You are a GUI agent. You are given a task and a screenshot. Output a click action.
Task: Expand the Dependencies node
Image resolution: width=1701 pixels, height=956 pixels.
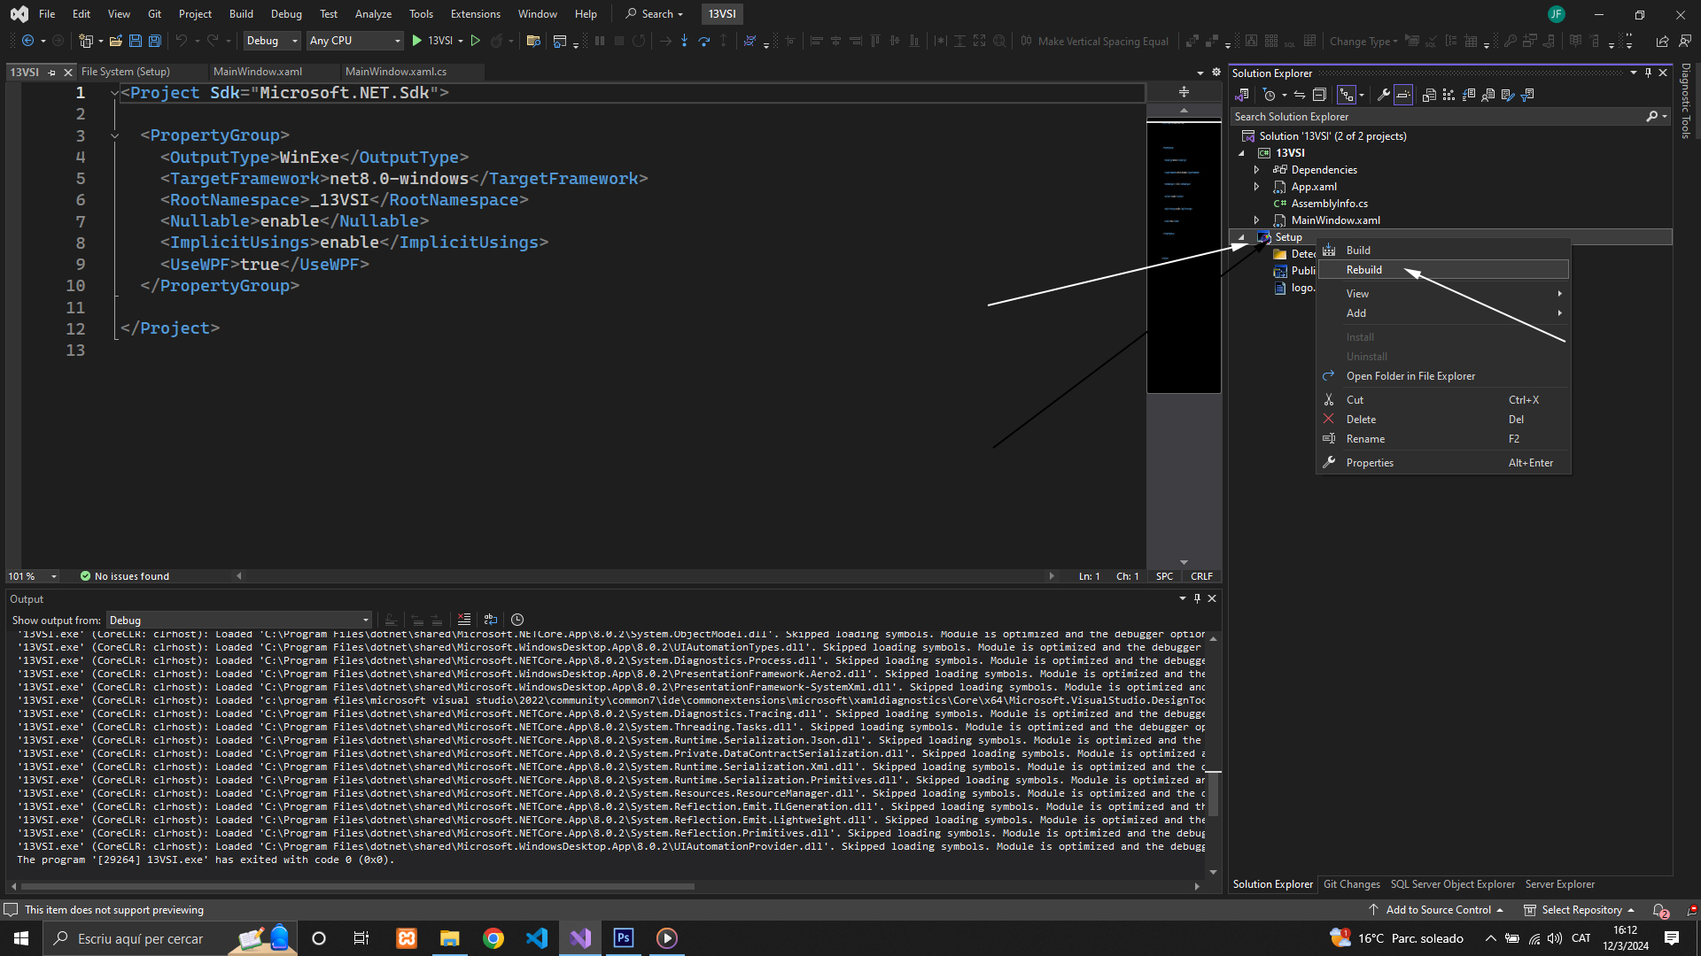(x=1256, y=170)
